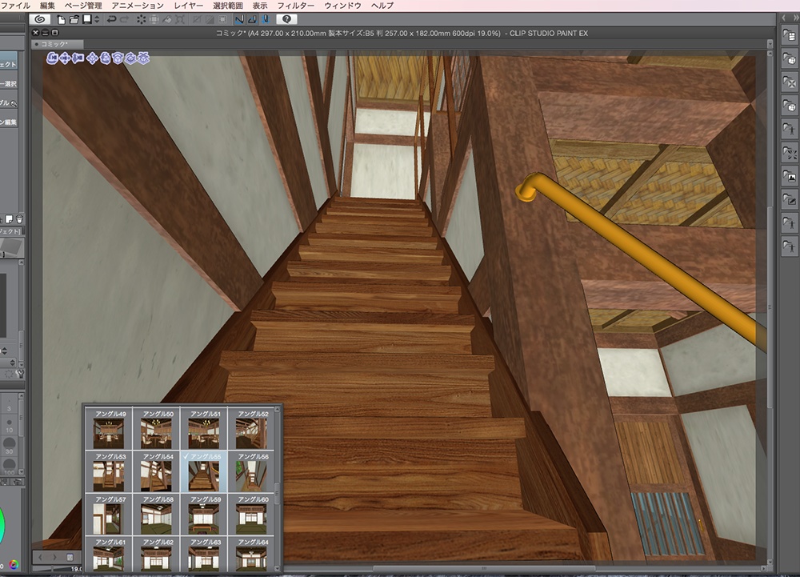The height and width of the screenshot is (577, 800).
Task: Open the ウィンドウ menu
Action: click(x=343, y=6)
